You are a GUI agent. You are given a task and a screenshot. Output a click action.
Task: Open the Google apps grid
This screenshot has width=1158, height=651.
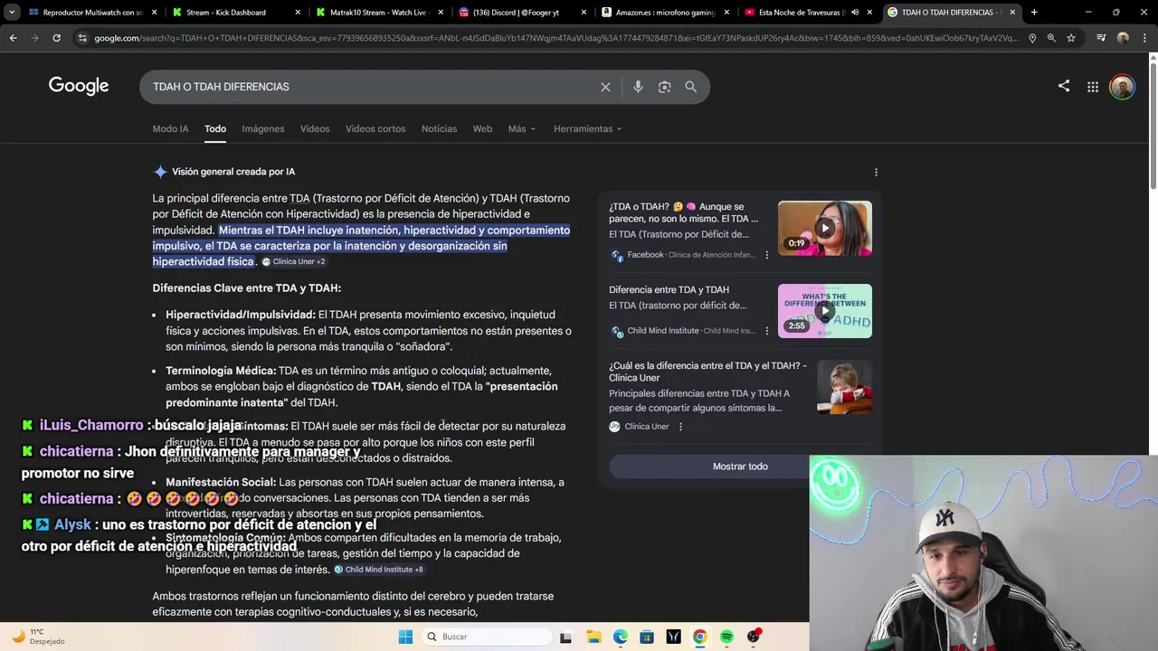click(x=1093, y=87)
